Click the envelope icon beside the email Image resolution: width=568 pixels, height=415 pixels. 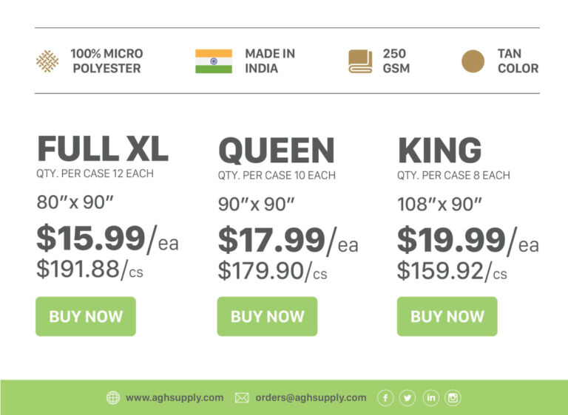point(242,398)
